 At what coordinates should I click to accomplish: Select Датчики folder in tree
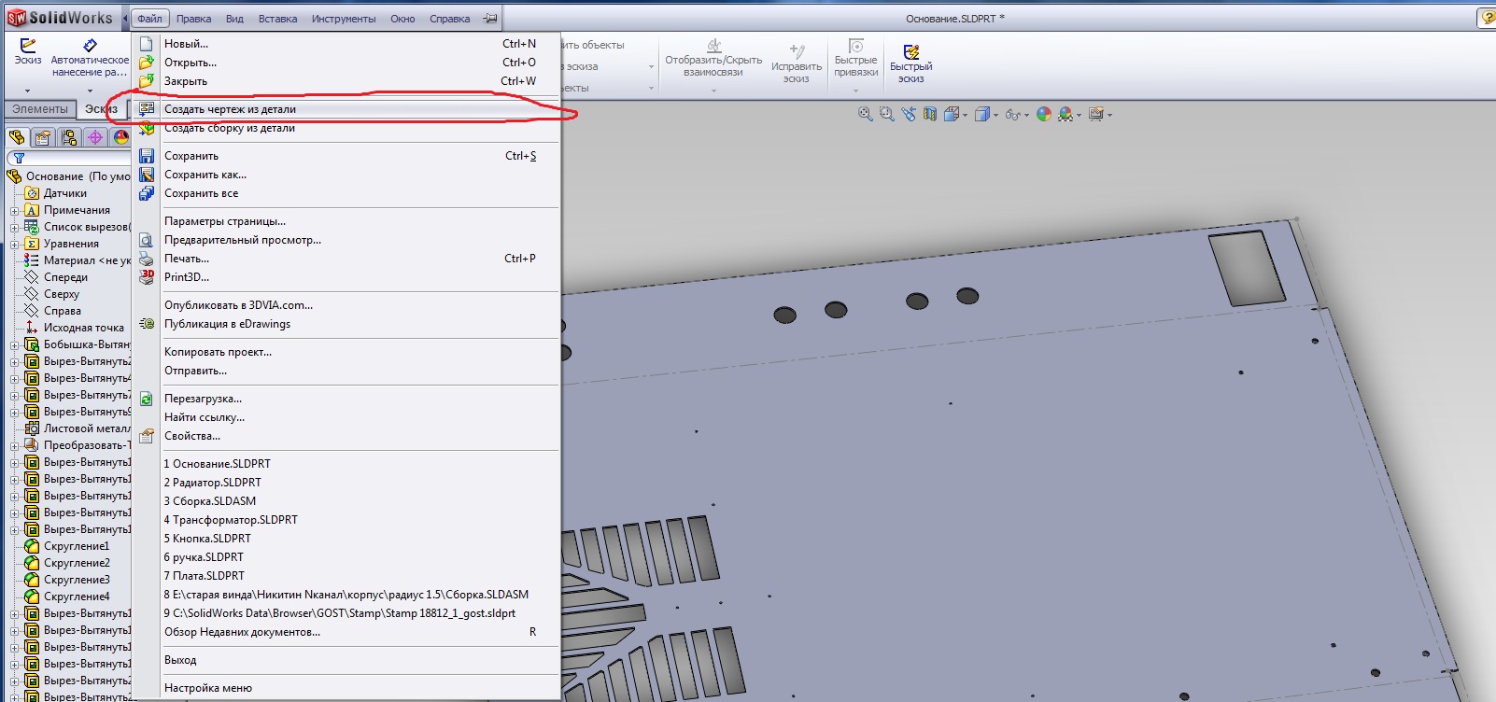pos(64,193)
